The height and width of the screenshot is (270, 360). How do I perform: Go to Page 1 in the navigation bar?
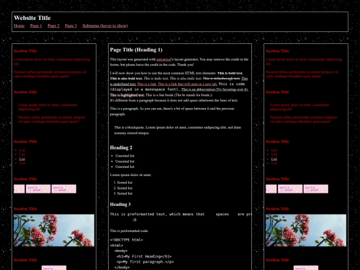36,26
